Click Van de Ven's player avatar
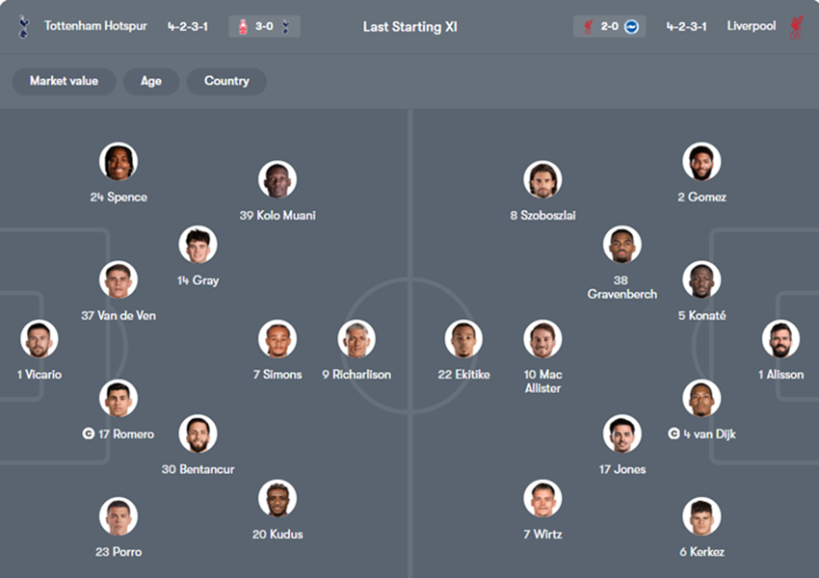 pos(119,279)
